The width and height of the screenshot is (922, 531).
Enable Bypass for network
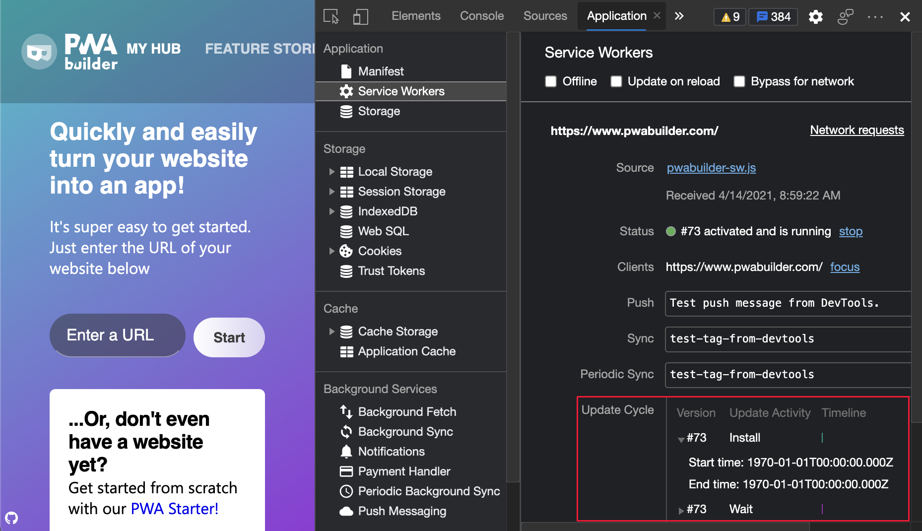[x=739, y=81]
